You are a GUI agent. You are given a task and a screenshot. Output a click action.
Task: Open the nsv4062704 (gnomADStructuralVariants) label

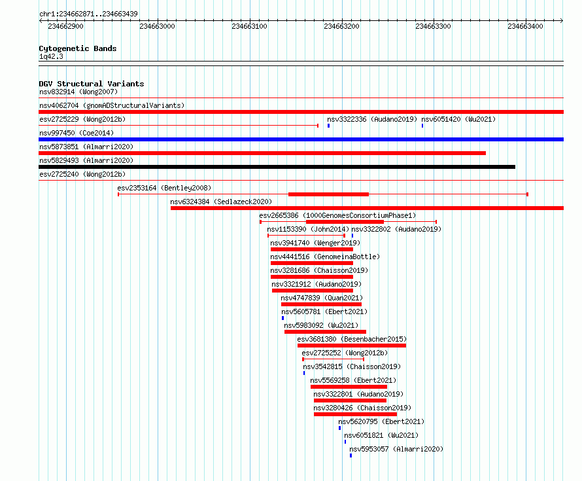(112, 105)
